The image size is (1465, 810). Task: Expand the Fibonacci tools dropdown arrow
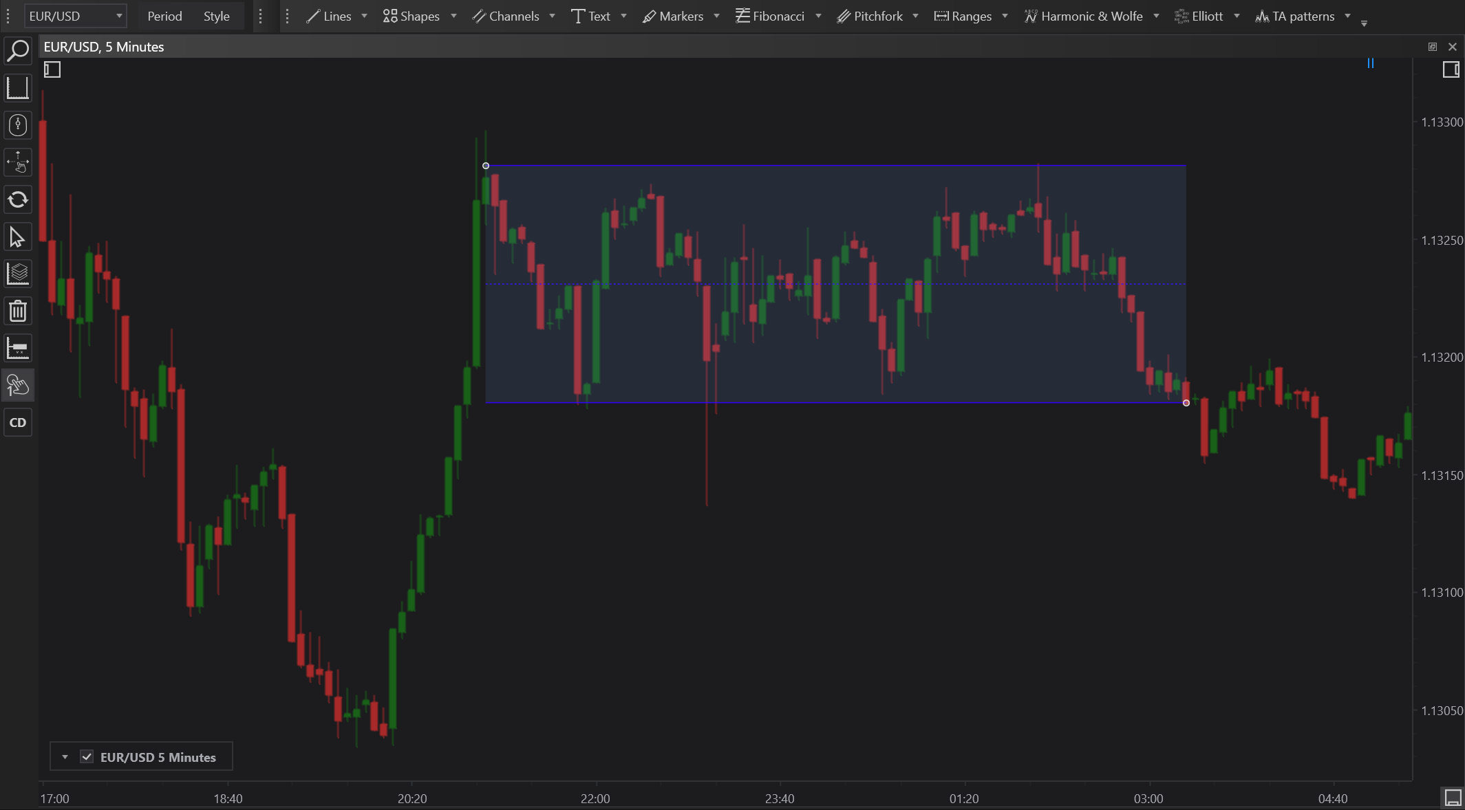[818, 16]
